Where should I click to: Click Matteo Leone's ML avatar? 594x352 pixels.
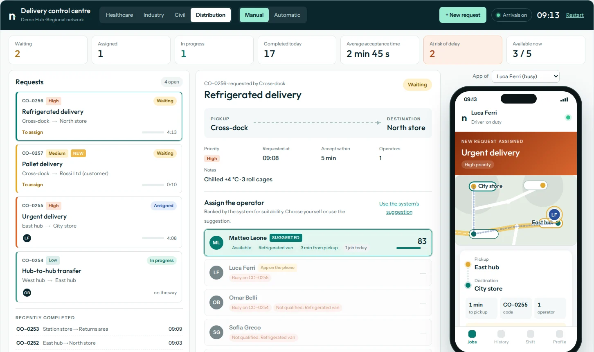point(216,243)
